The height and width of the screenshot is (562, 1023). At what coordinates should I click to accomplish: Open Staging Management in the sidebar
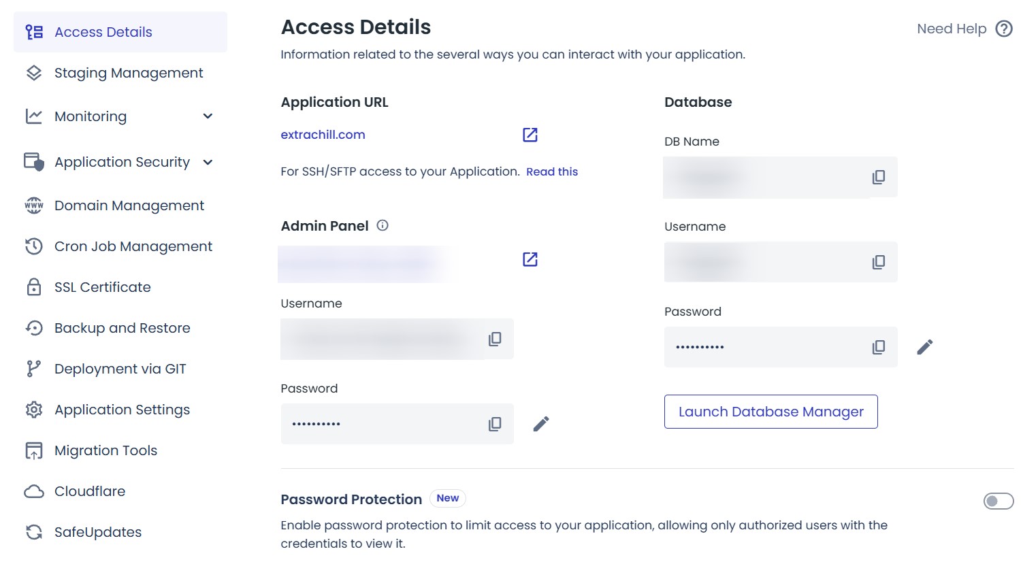(128, 73)
